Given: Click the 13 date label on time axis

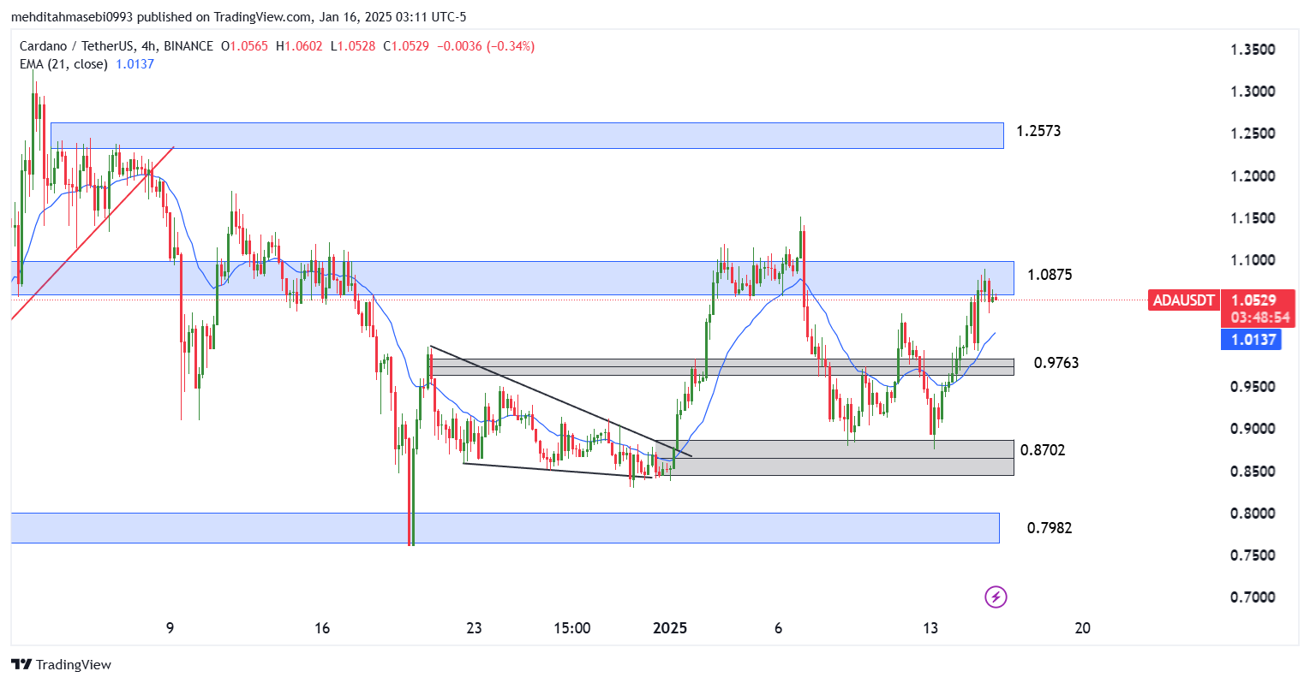Looking at the screenshot, I should [930, 628].
